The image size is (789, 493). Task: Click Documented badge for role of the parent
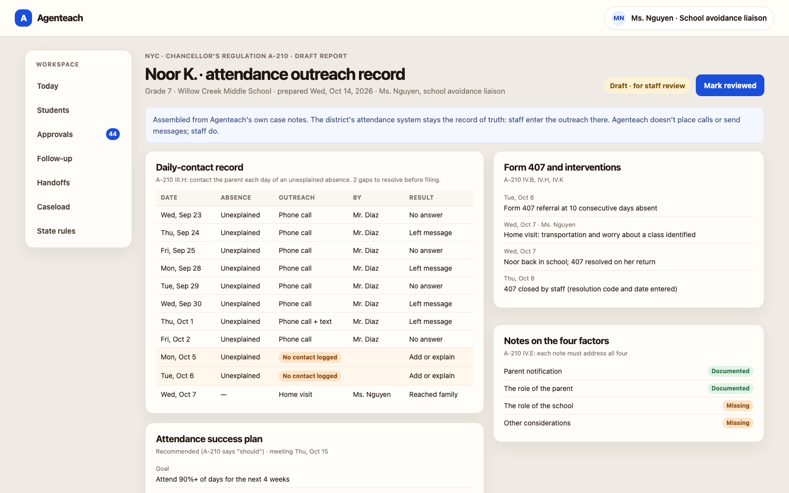click(x=730, y=388)
